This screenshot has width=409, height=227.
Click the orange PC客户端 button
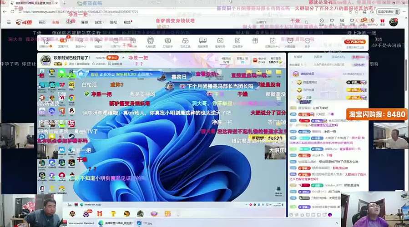click(x=355, y=42)
